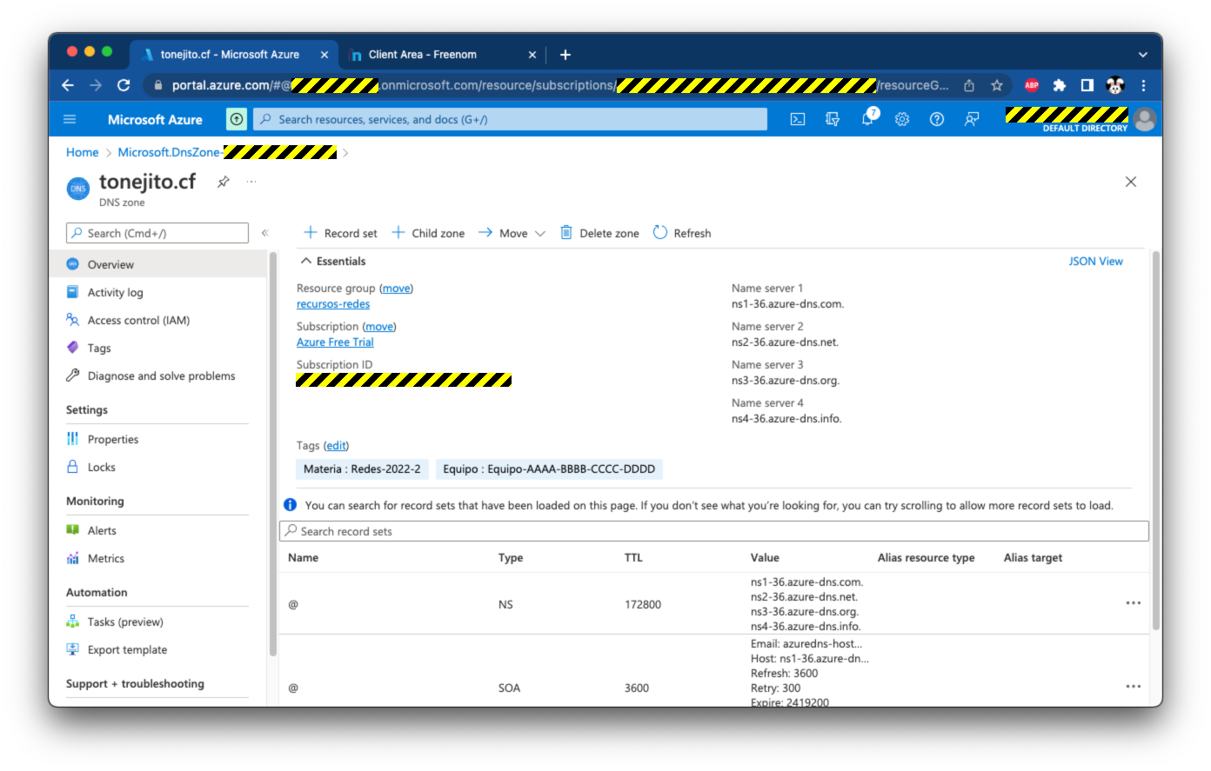Image resolution: width=1211 pixels, height=771 pixels.
Task: Open the feedback icon in header
Action: click(972, 120)
